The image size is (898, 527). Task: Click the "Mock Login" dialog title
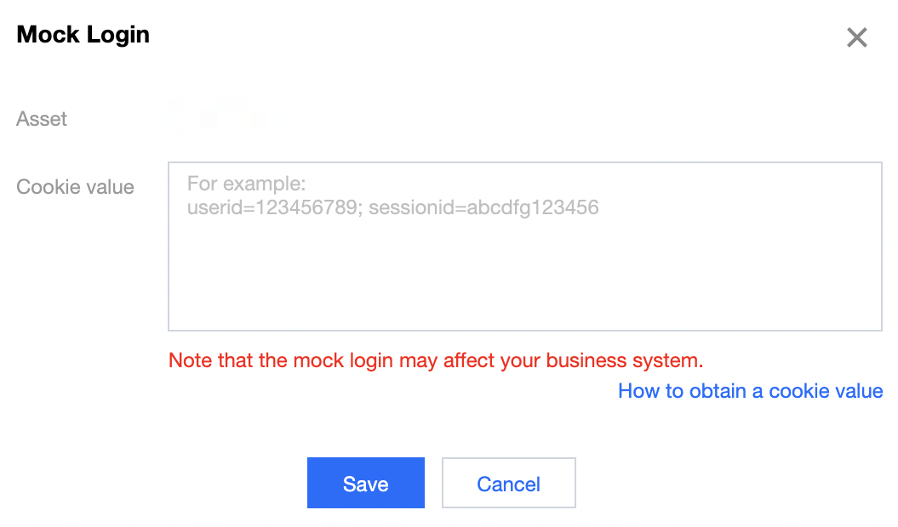coord(83,35)
